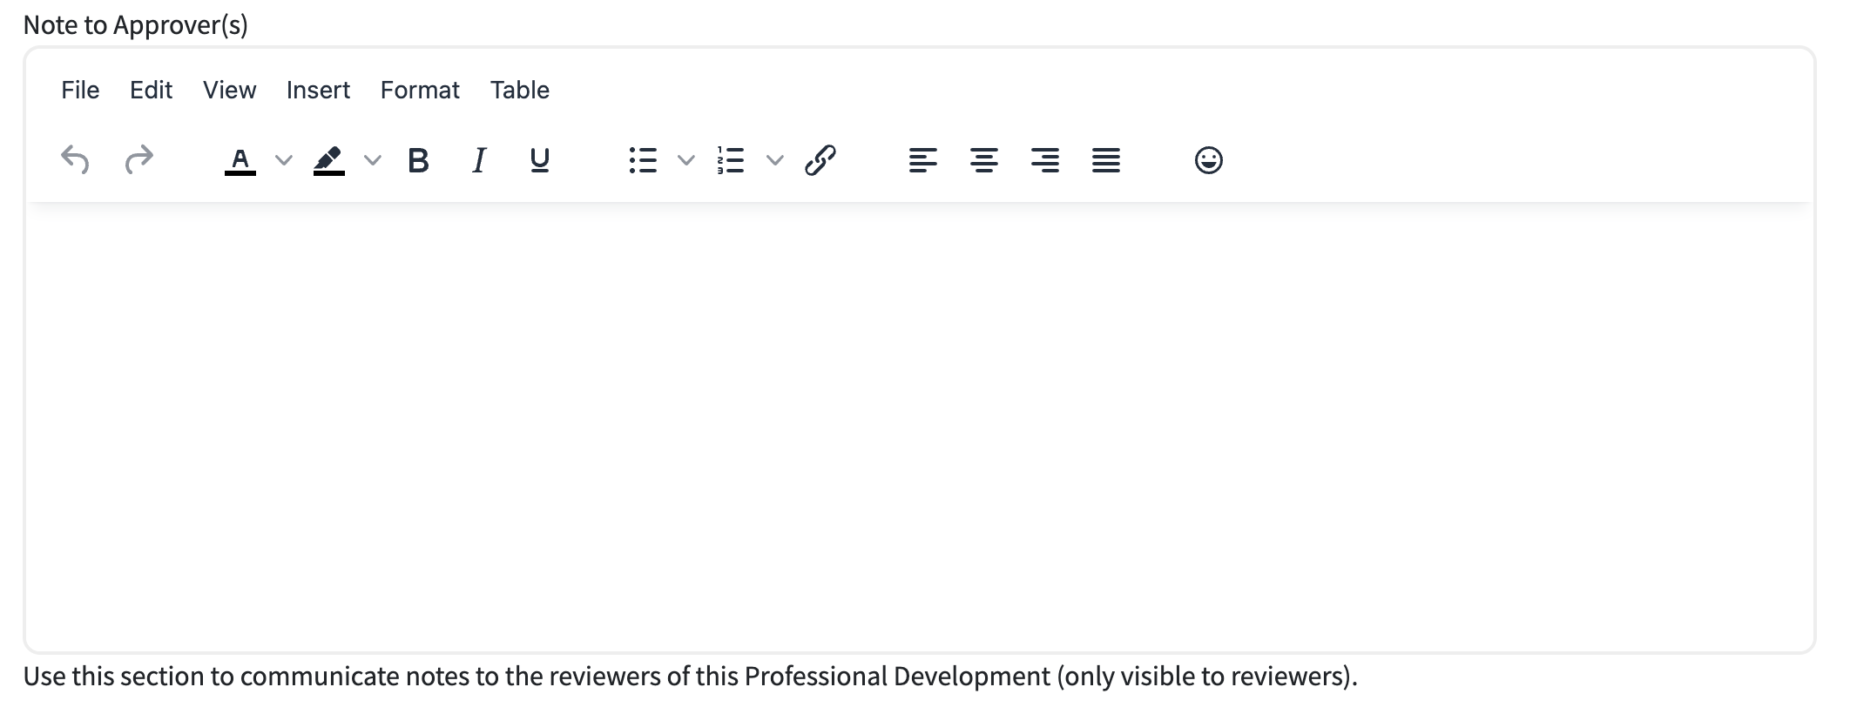The width and height of the screenshot is (1850, 714).
Task: Apply highlight with the marker icon
Action: click(x=329, y=161)
